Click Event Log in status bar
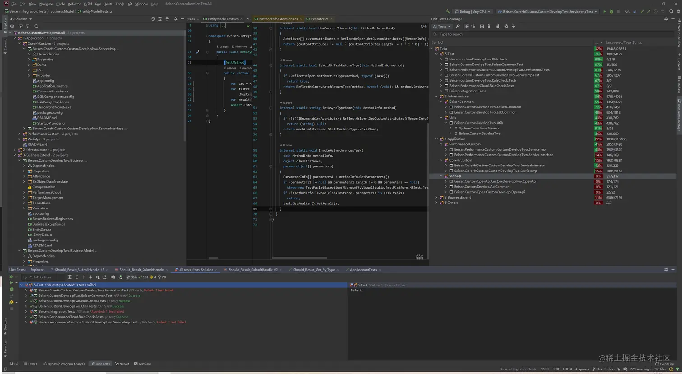Viewport: 682px width, 374px height. (x=665, y=364)
